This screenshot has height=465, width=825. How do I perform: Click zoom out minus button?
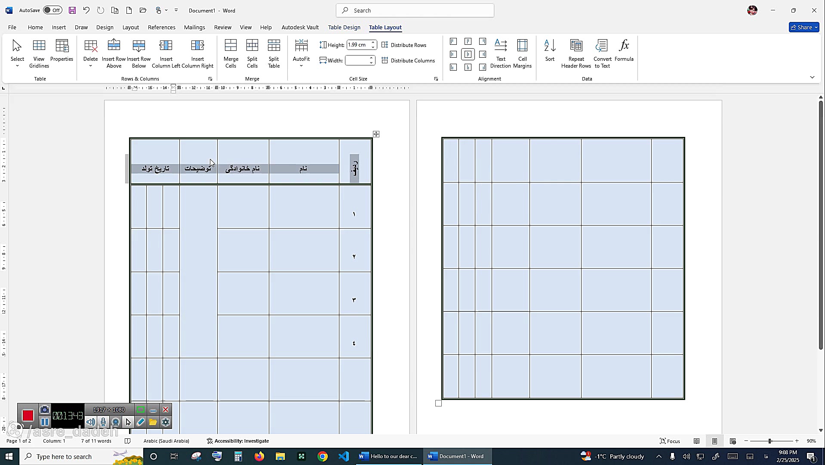point(746,441)
